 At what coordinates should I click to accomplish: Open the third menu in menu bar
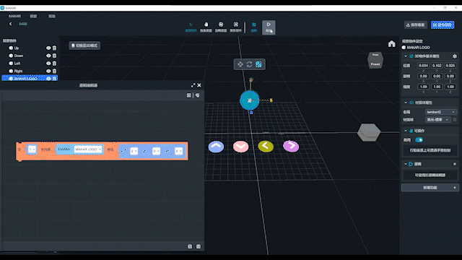pos(52,16)
